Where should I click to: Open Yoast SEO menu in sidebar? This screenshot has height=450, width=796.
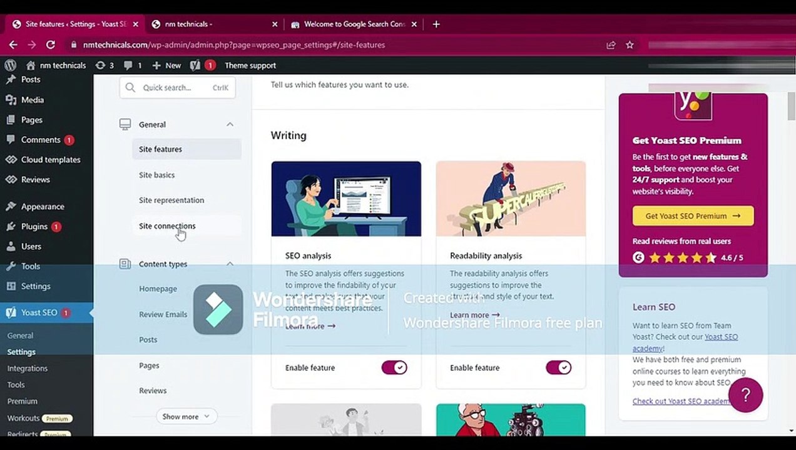click(46, 312)
